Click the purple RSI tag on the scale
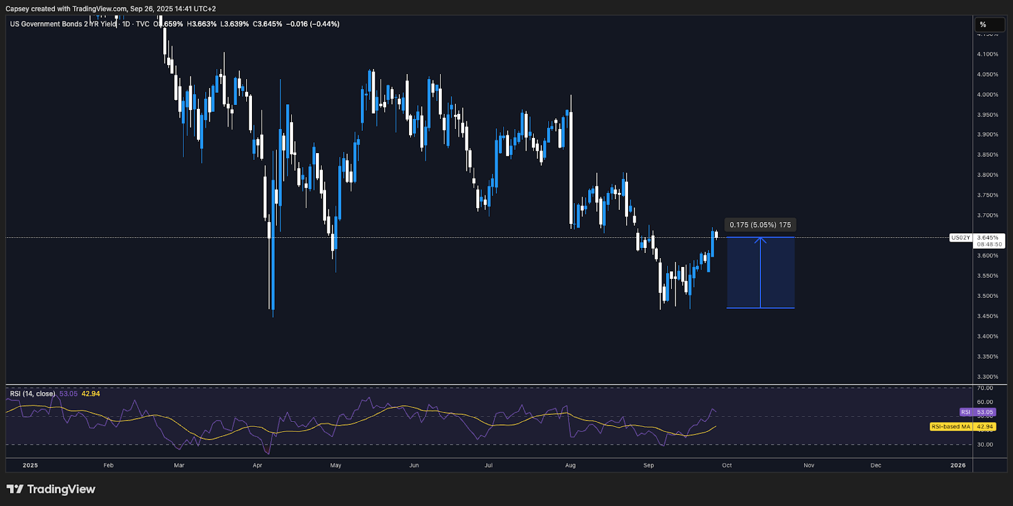 [978, 412]
